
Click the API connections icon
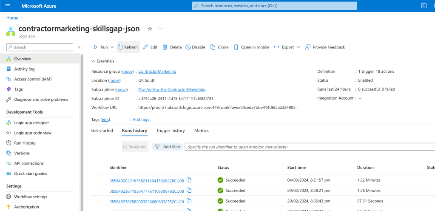click(9, 163)
